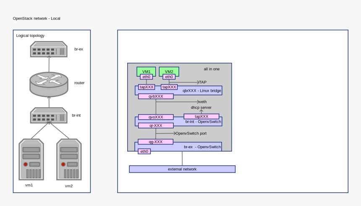361x206 pixels.
Task: Select the qvoXXX port box
Action: (156, 117)
